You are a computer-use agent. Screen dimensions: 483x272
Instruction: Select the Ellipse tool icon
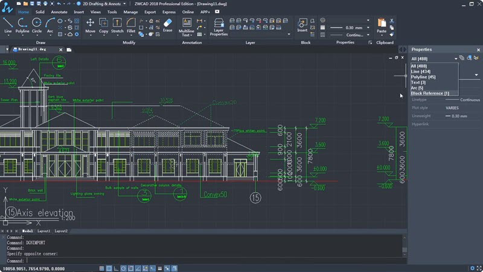[60, 21]
